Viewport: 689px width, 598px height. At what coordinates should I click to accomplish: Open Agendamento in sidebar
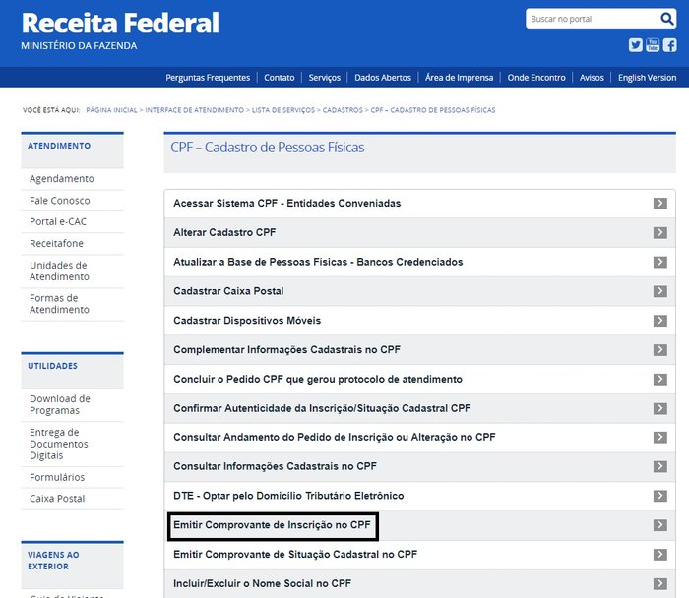(62, 179)
